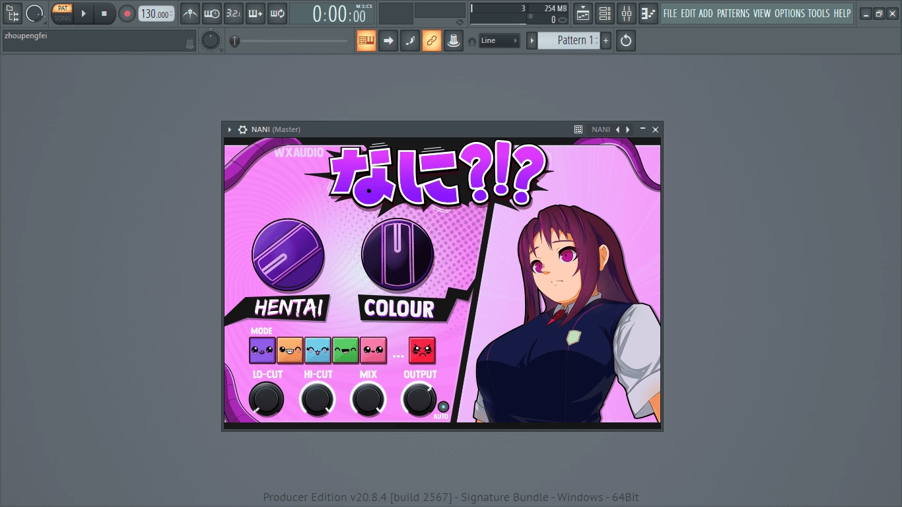Click the large HENTAI knob
902x507 pixels.
tap(288, 255)
